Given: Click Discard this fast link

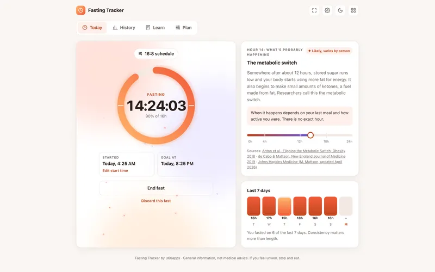Looking at the screenshot, I should click(156, 201).
